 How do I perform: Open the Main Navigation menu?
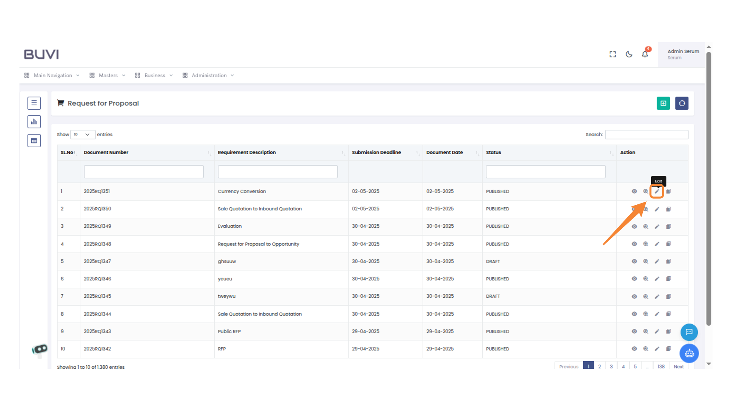52,75
